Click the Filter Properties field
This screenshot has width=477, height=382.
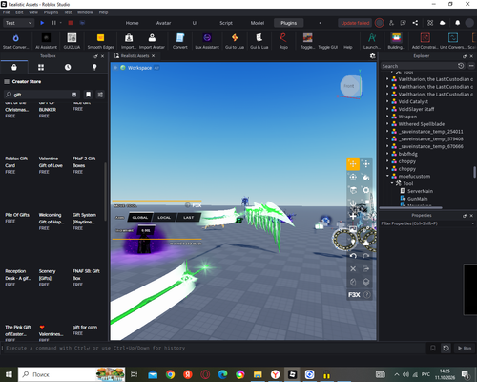pyautogui.click(x=426, y=223)
